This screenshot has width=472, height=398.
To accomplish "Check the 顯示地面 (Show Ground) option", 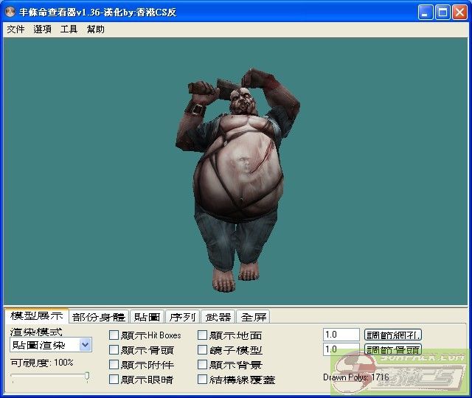I will [x=203, y=335].
